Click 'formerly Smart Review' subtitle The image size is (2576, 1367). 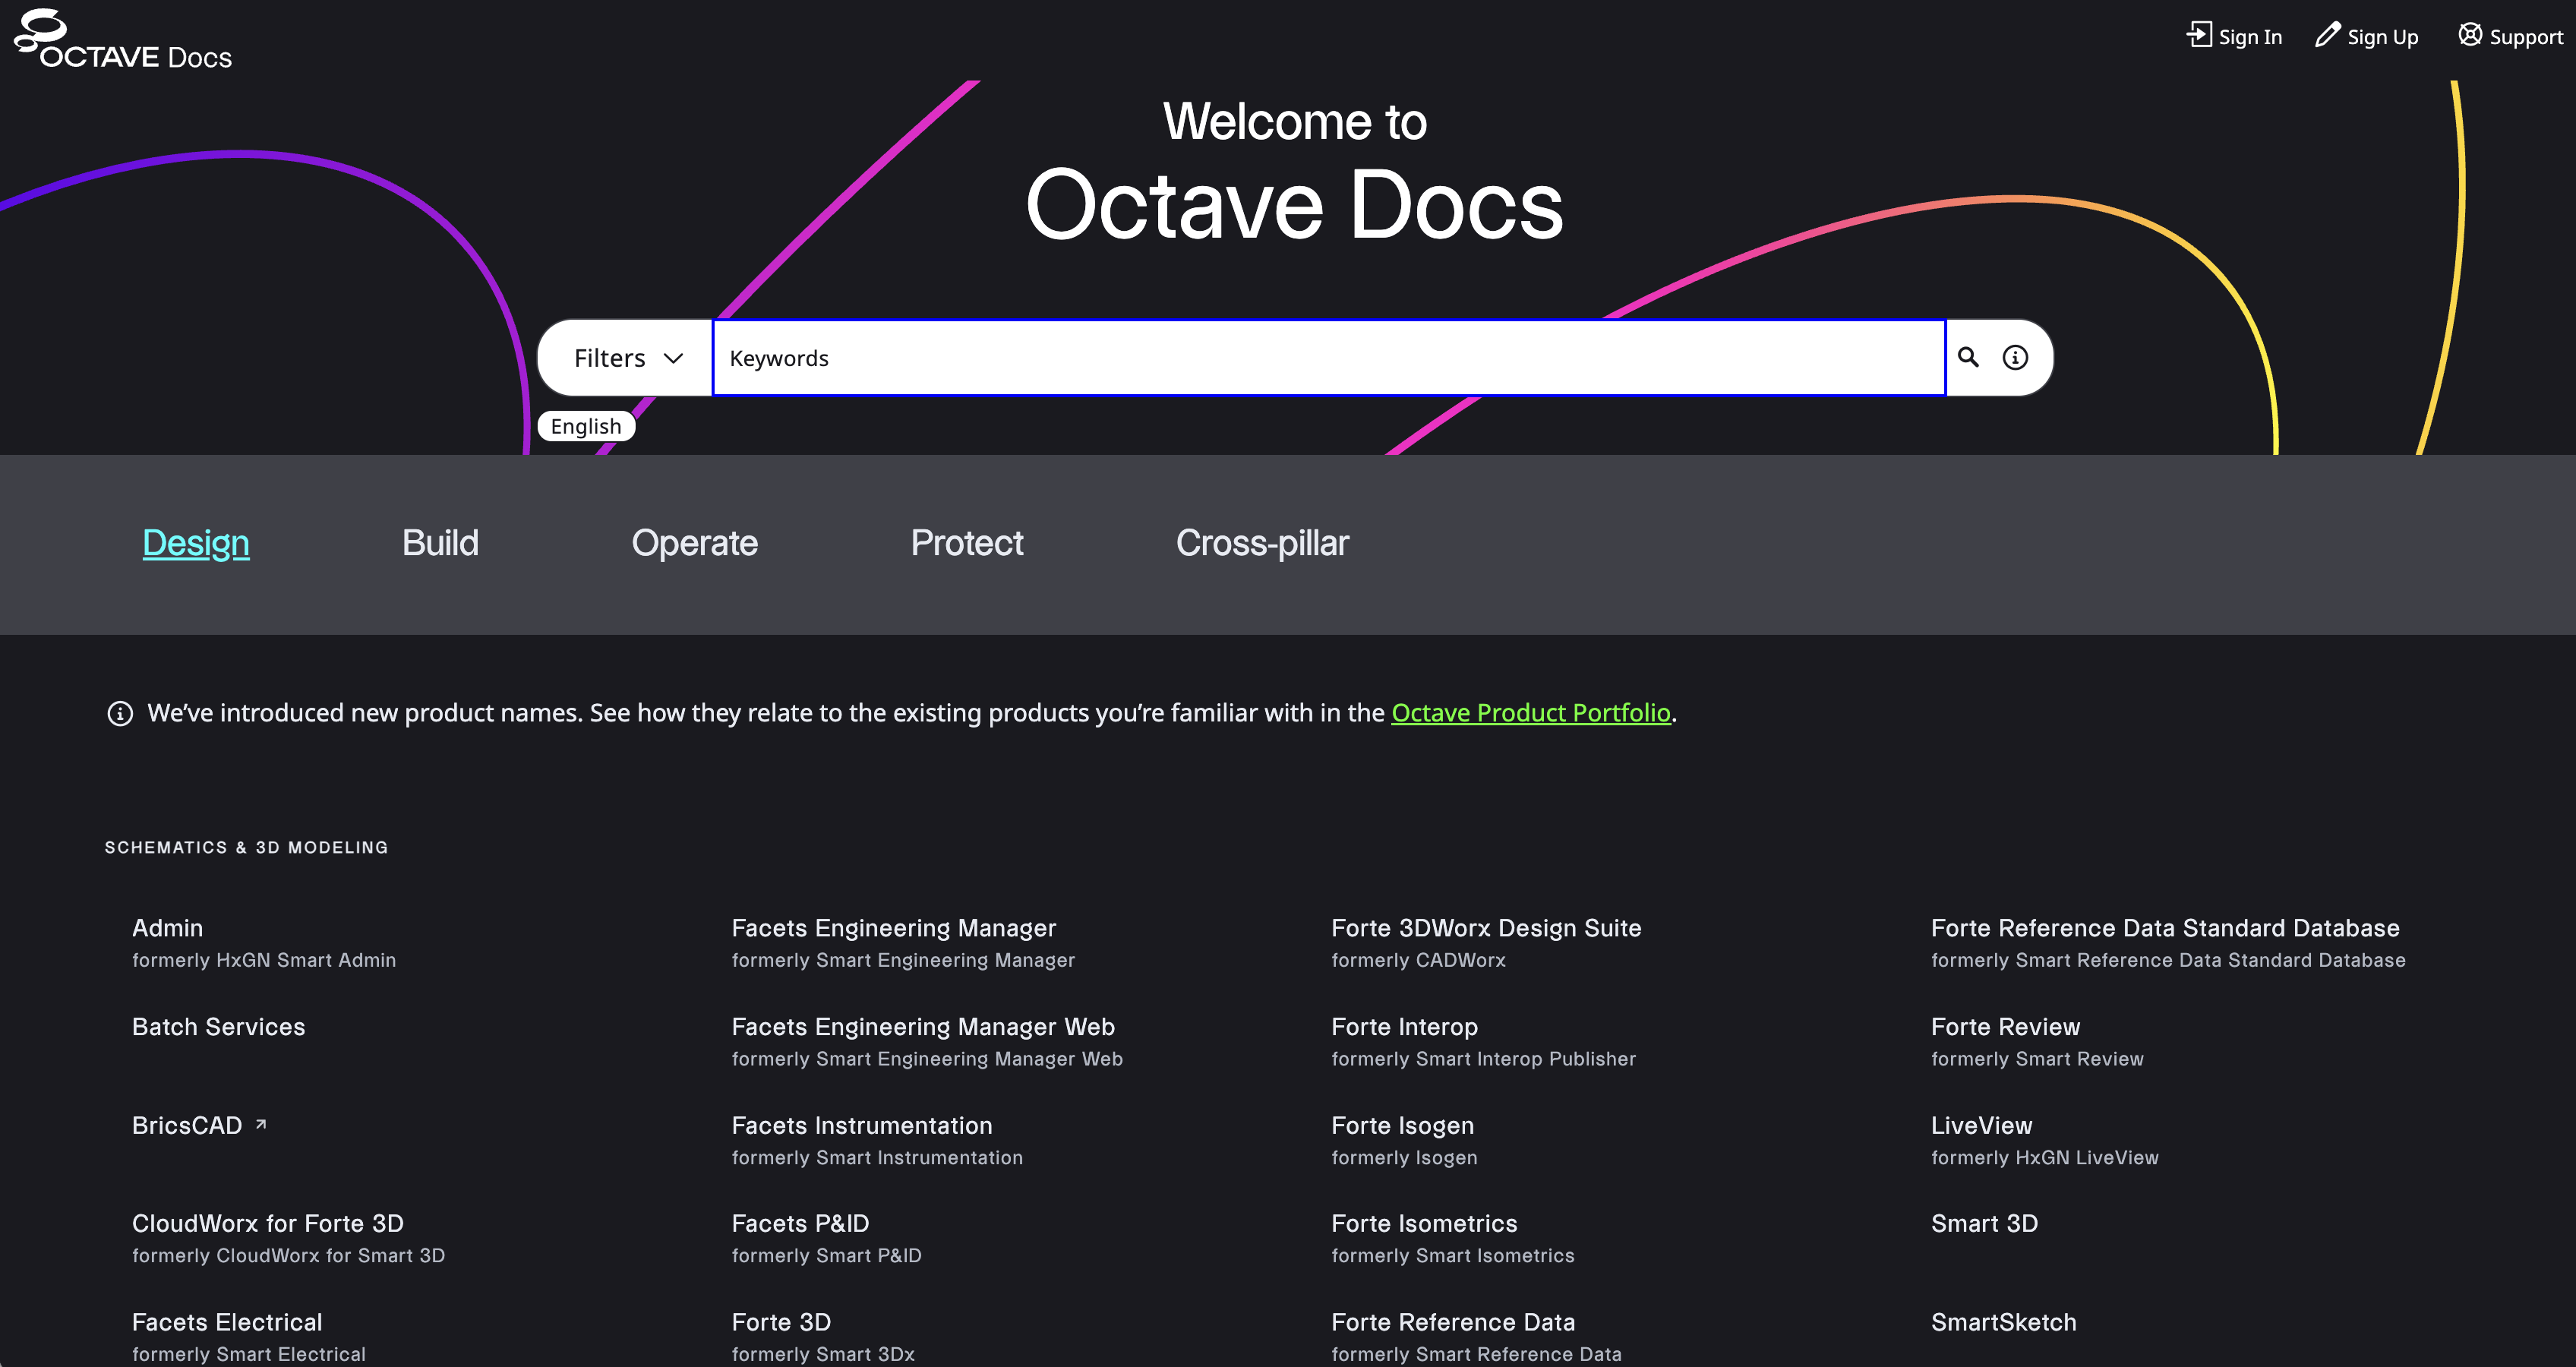click(x=2037, y=1059)
